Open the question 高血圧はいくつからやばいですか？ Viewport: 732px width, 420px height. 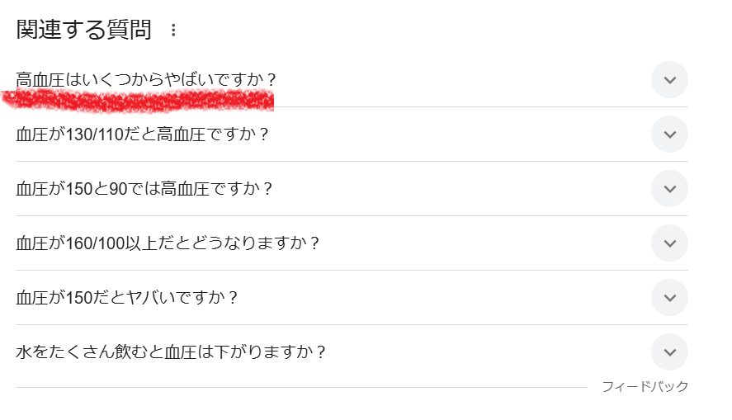tap(146, 80)
